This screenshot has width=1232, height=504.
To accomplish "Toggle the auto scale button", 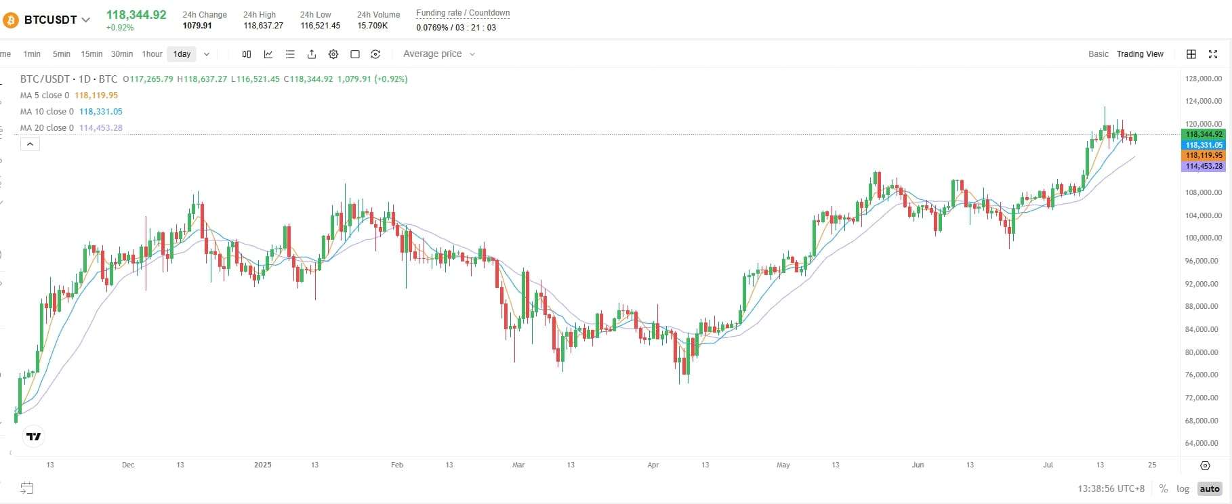I will click(x=1209, y=488).
